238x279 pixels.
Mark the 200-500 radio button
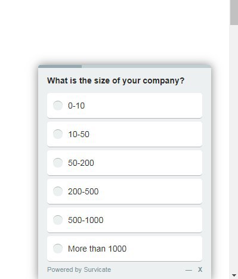58,191
